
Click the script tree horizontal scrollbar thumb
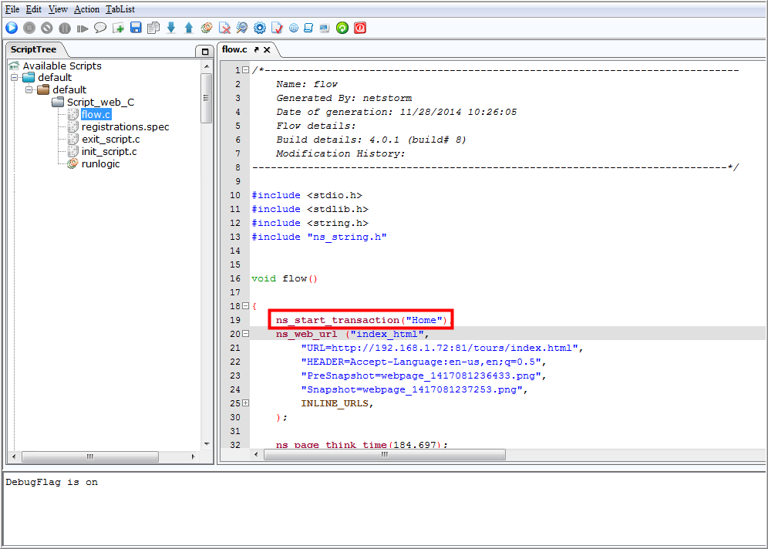tap(90, 457)
